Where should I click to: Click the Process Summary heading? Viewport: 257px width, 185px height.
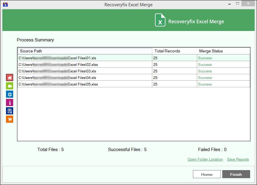[x=35, y=40]
